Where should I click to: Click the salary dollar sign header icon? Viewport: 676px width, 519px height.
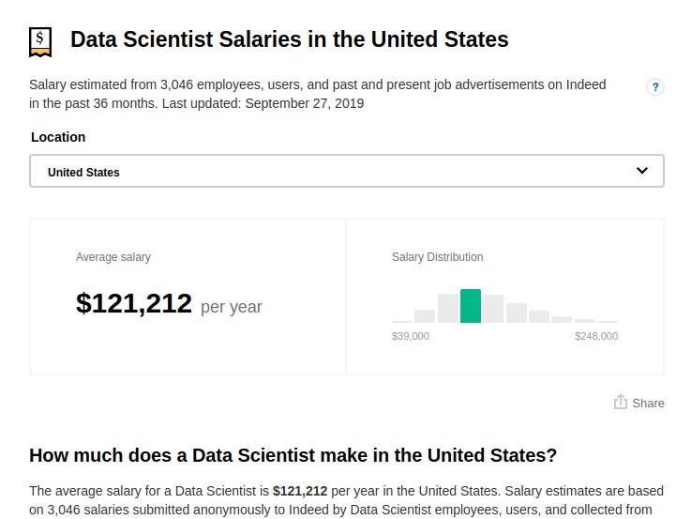(x=40, y=40)
